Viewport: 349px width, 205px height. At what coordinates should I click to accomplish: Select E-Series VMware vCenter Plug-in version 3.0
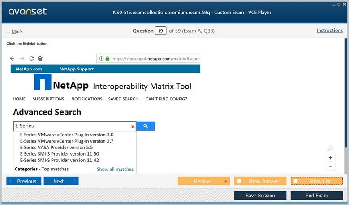point(67,135)
